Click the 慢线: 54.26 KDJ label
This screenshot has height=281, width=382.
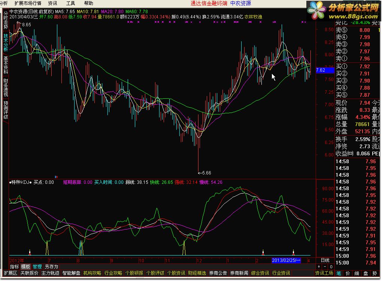[211, 182]
